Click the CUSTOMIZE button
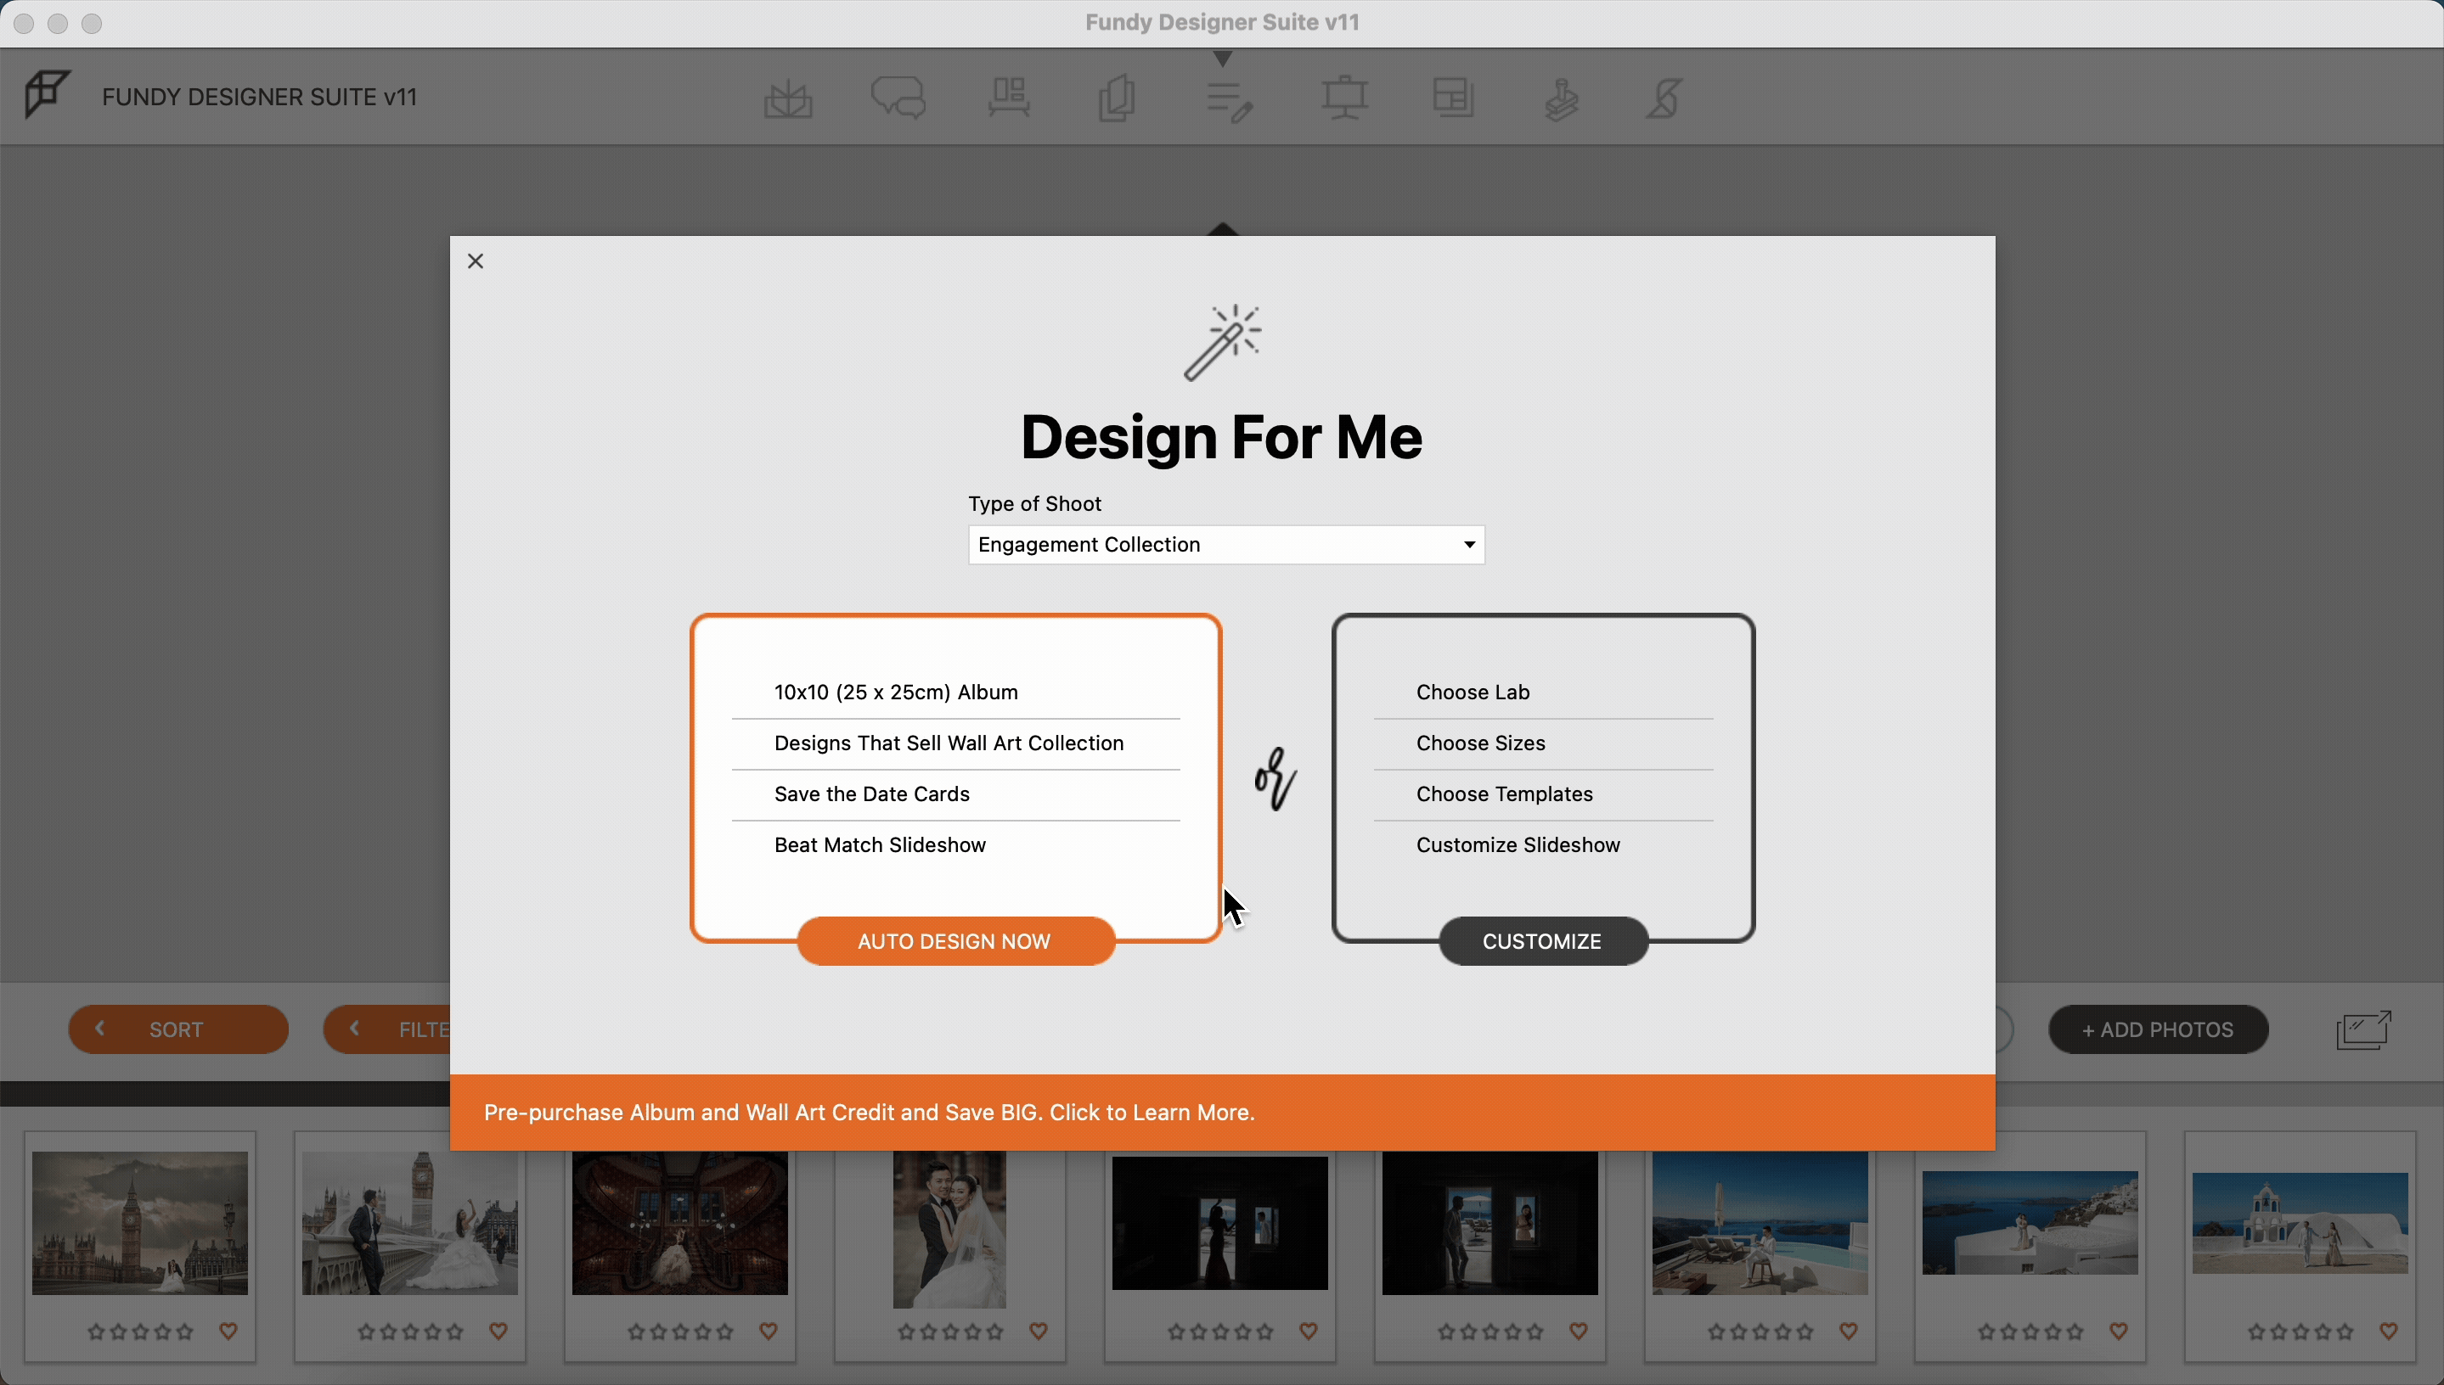2444x1385 pixels. (x=1543, y=941)
